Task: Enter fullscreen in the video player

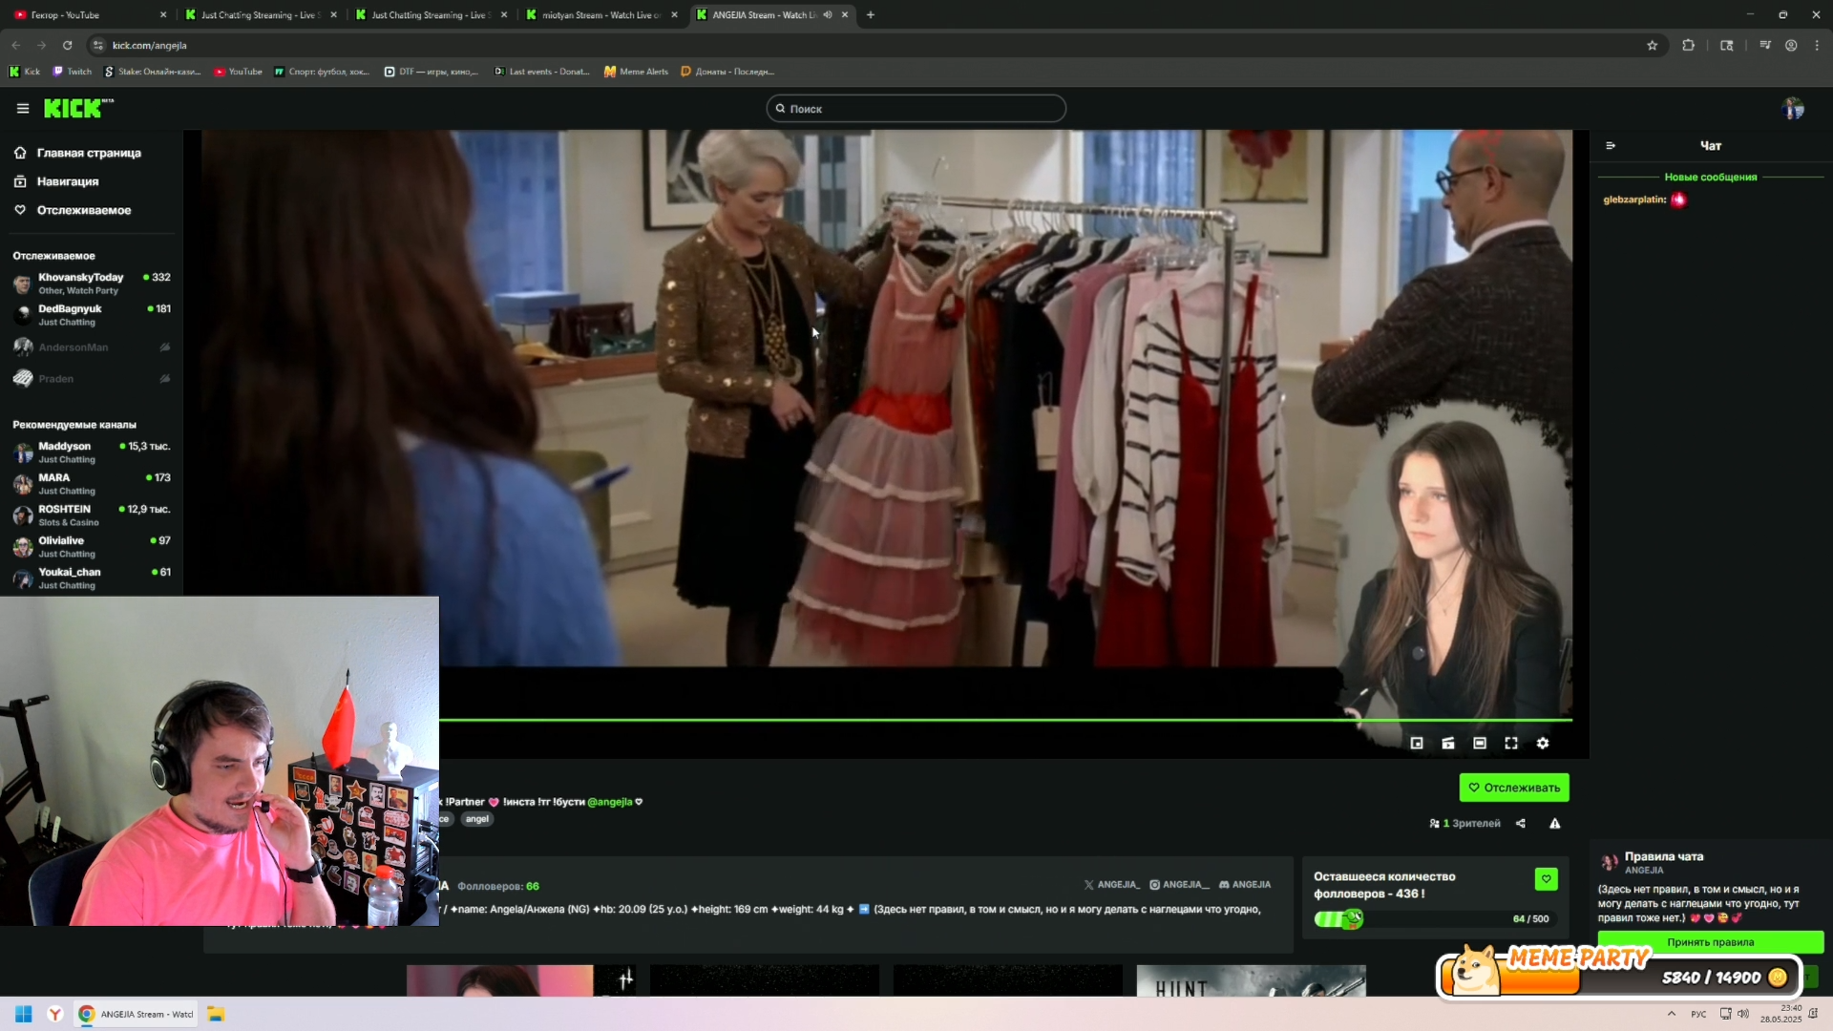Action: pyautogui.click(x=1511, y=743)
